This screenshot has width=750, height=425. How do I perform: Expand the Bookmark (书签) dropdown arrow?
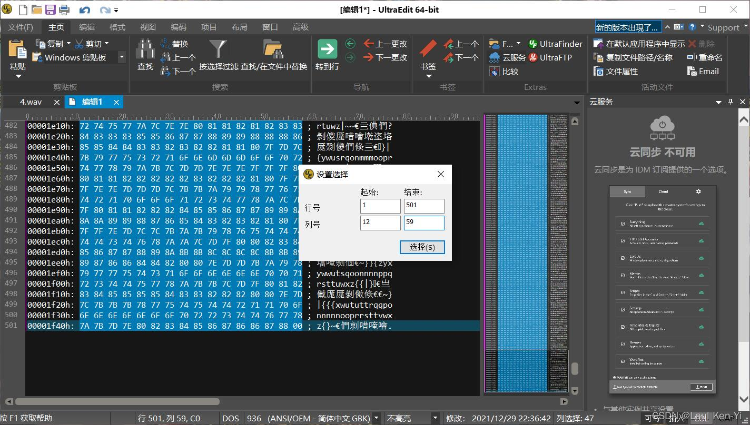point(428,77)
